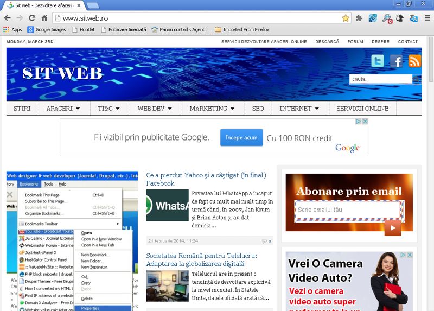The width and height of the screenshot is (434, 311).
Task: Open the DESCARCĂ top link
Action: 327,42
